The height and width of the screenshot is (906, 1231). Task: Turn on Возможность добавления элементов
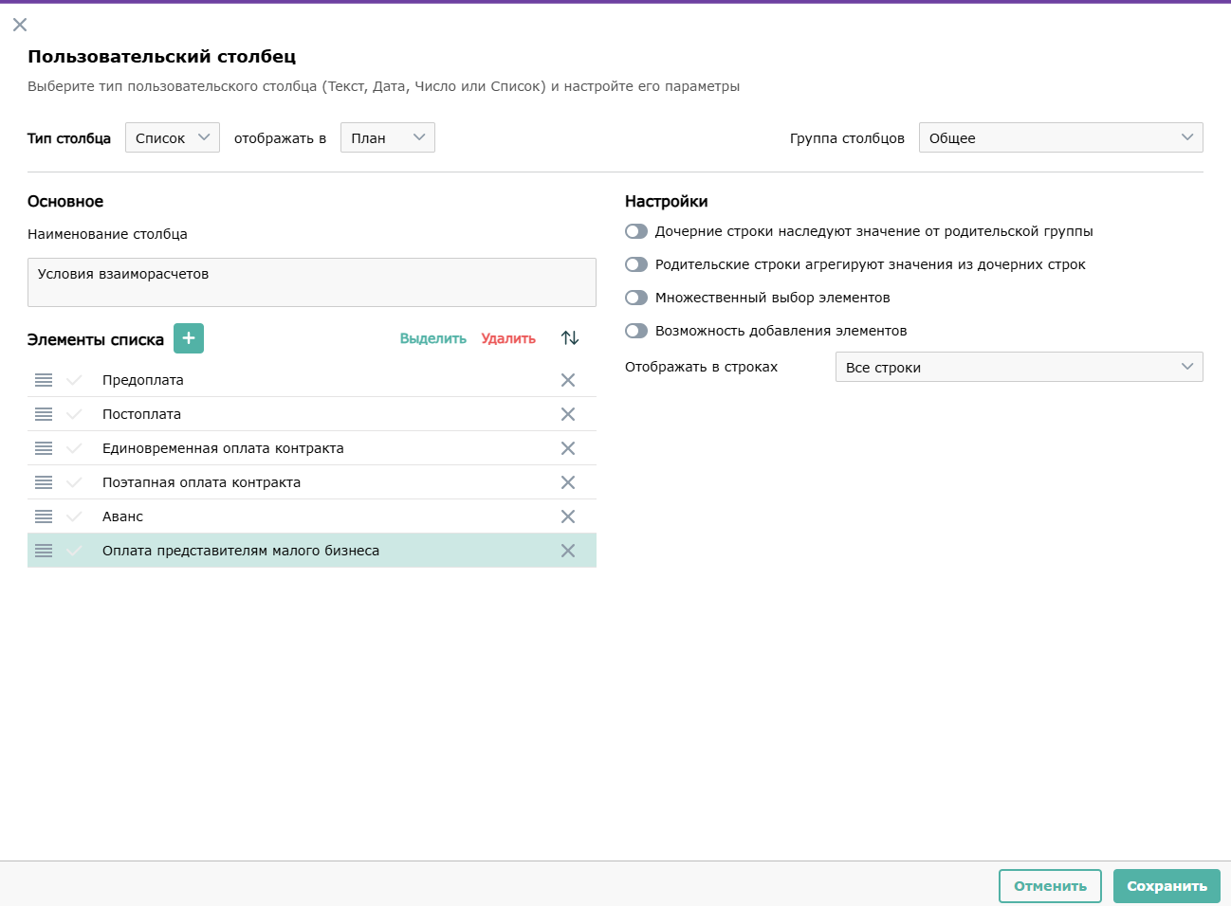coord(636,331)
